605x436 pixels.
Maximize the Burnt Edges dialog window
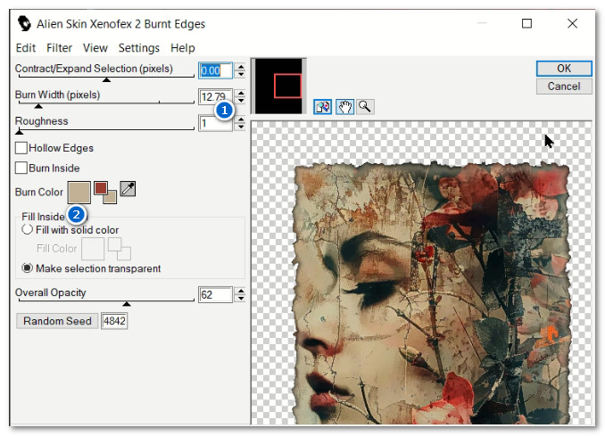(526, 23)
